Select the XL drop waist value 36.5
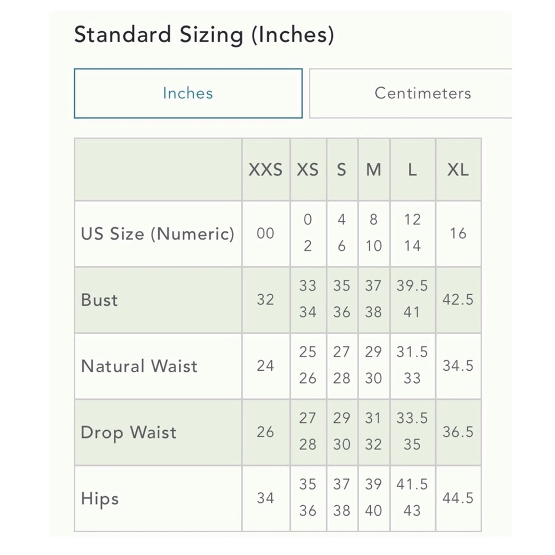The height and width of the screenshot is (555, 555). point(458,432)
